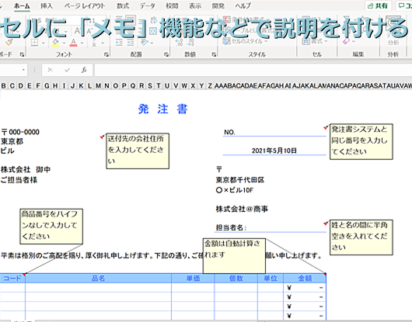Open the borders icon in Font group

(x=34, y=43)
